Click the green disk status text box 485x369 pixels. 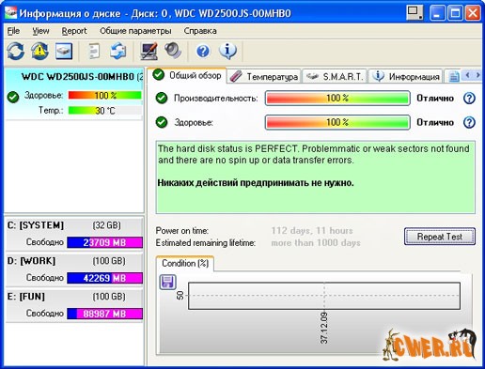(315, 177)
